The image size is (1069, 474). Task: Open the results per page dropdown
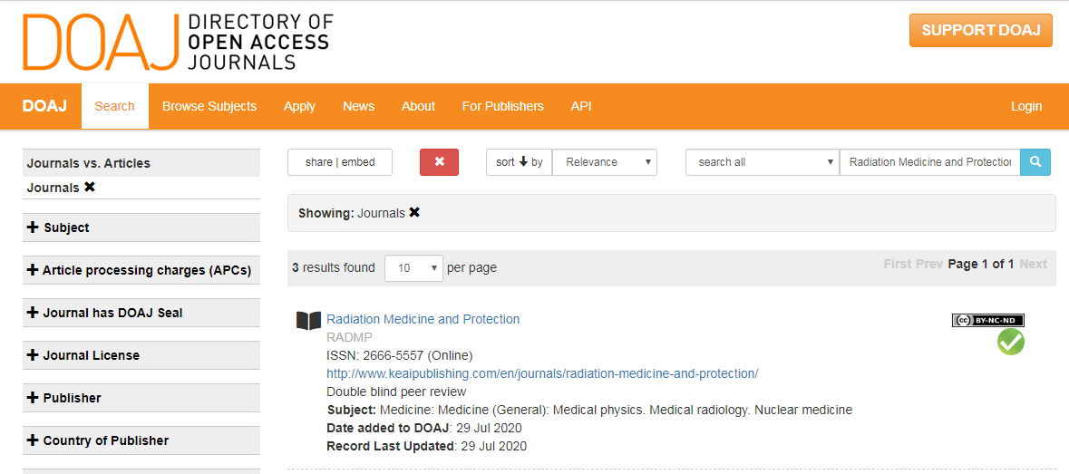tap(413, 267)
